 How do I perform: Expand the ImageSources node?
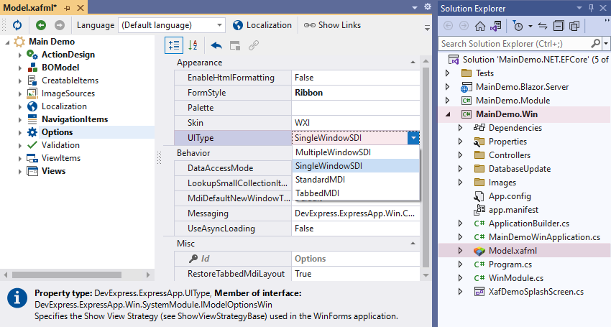click(x=20, y=93)
